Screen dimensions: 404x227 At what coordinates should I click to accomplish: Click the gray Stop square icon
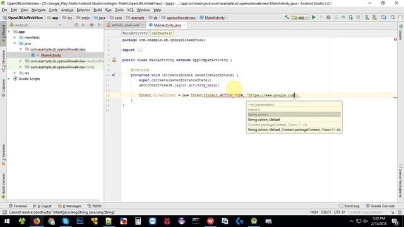point(358,17)
